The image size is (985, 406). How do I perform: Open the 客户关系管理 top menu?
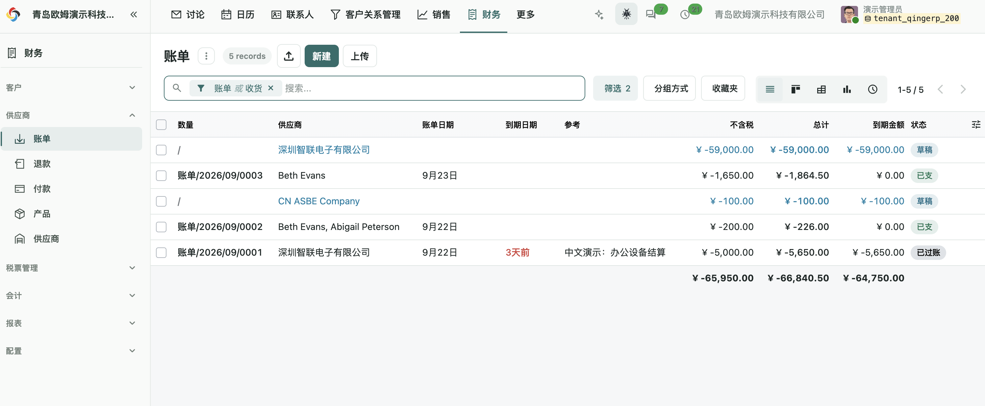pos(365,14)
